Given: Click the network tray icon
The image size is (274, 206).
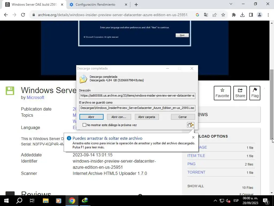Looking at the screenshot, I should coord(222,201).
